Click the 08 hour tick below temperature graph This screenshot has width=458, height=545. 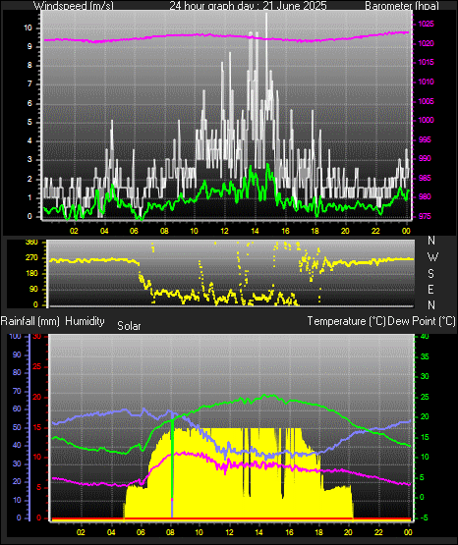pyautogui.click(x=170, y=532)
